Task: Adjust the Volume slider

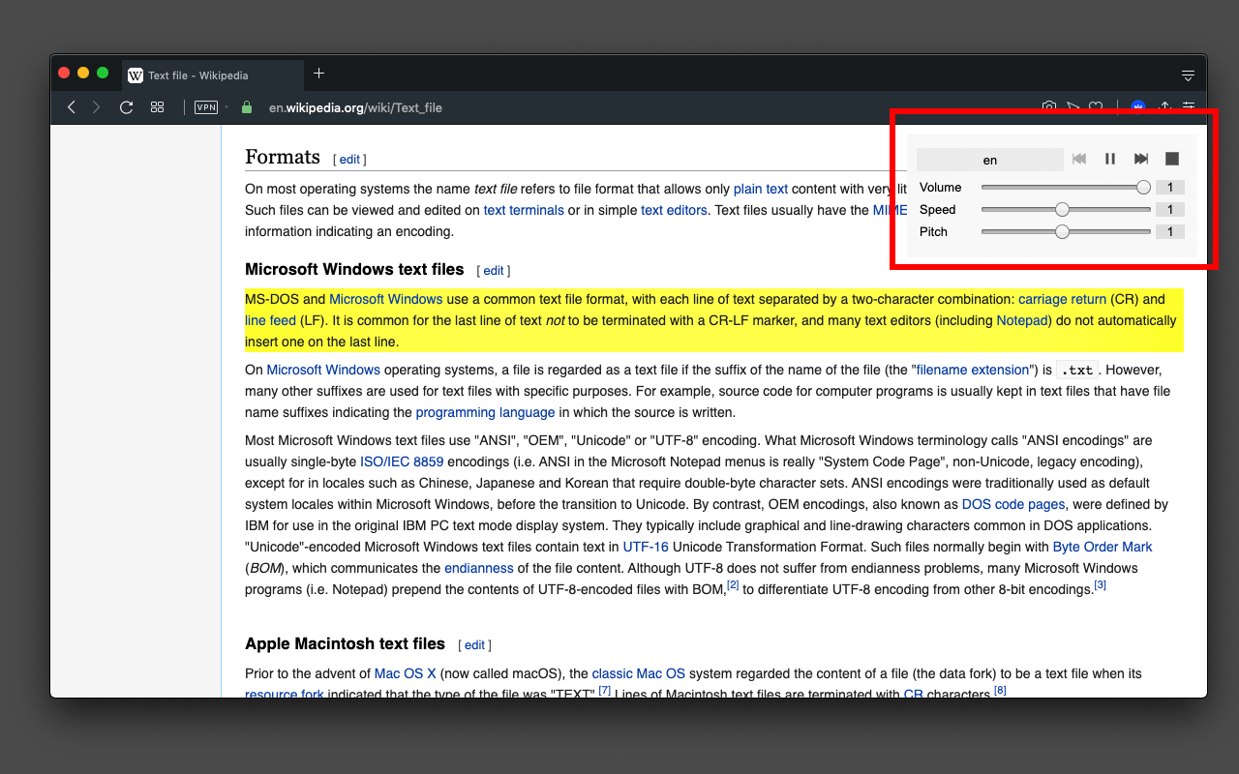Action: coord(1066,188)
